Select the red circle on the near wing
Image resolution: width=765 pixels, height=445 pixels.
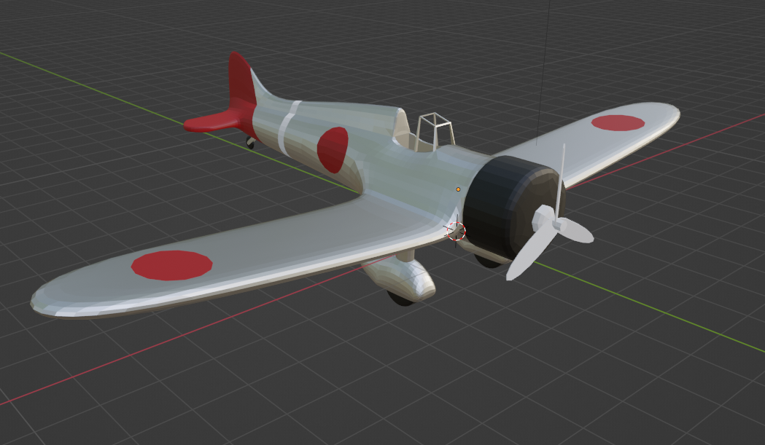pyautogui.click(x=171, y=265)
